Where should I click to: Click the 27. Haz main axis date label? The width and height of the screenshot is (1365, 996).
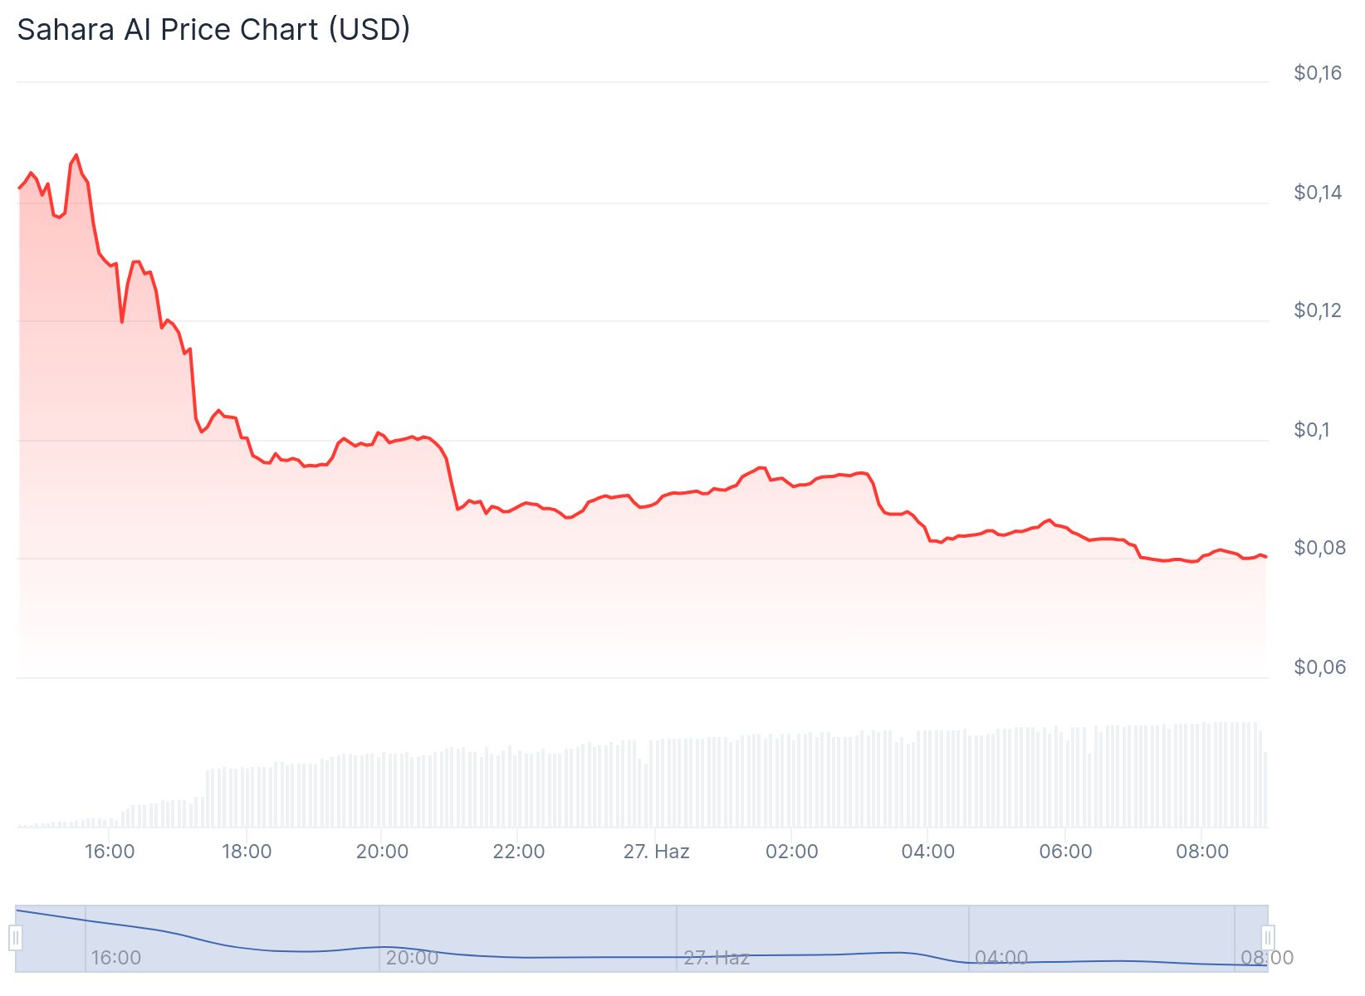(x=656, y=852)
